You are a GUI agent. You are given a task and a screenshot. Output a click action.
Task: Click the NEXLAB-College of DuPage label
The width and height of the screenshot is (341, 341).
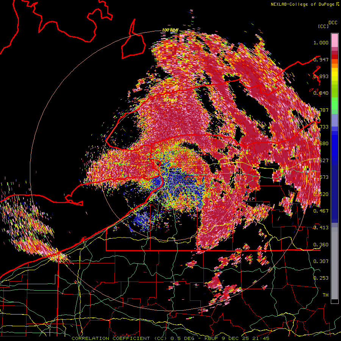[x=302, y=4]
